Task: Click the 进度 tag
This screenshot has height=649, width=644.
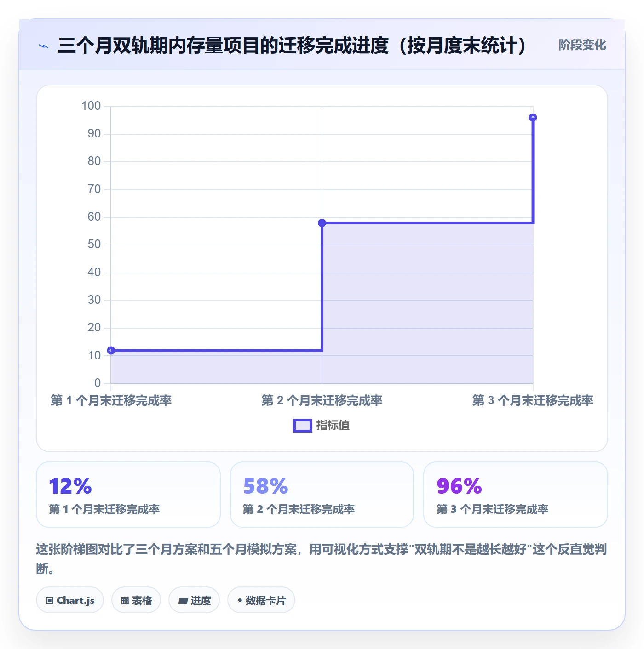Action: [194, 600]
